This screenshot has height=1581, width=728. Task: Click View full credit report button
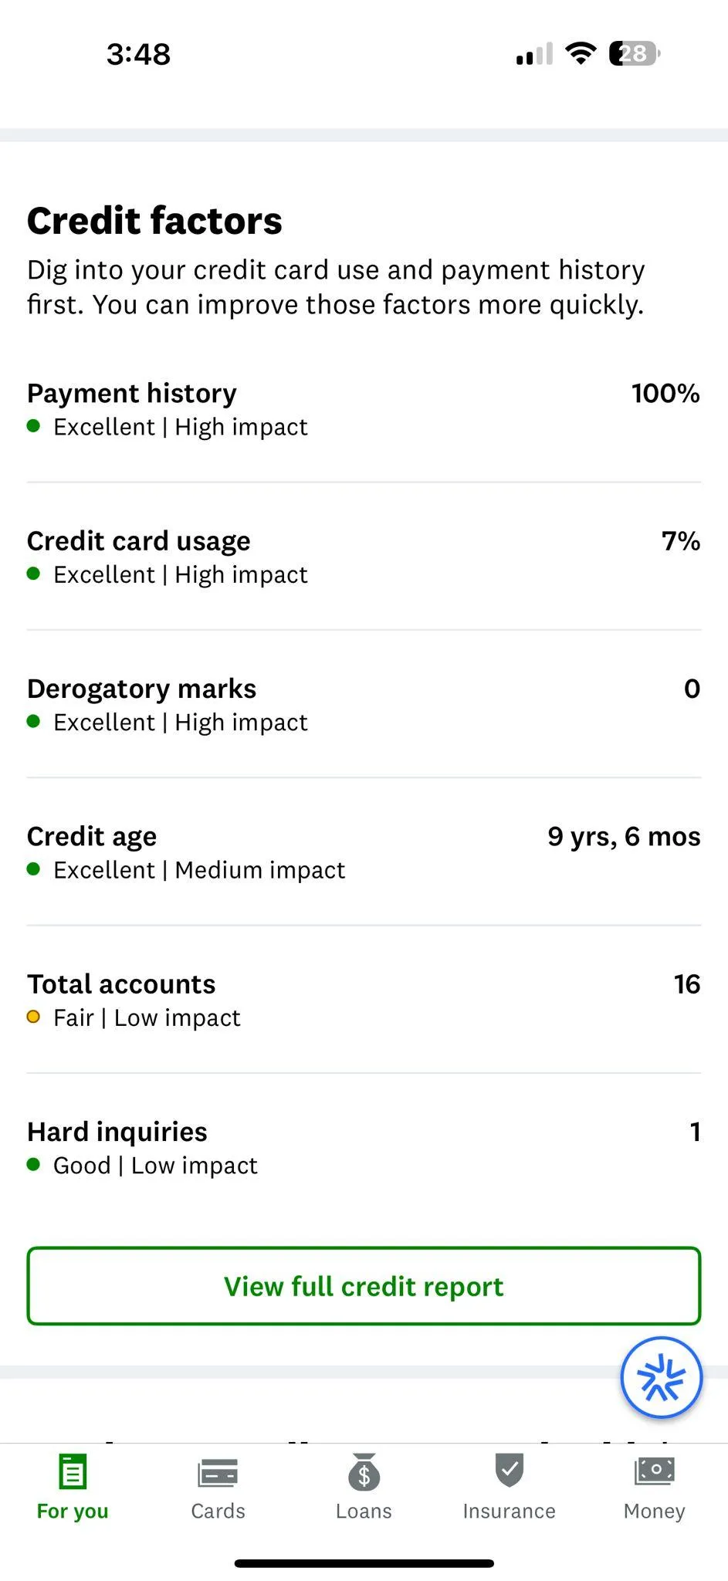pos(364,1286)
